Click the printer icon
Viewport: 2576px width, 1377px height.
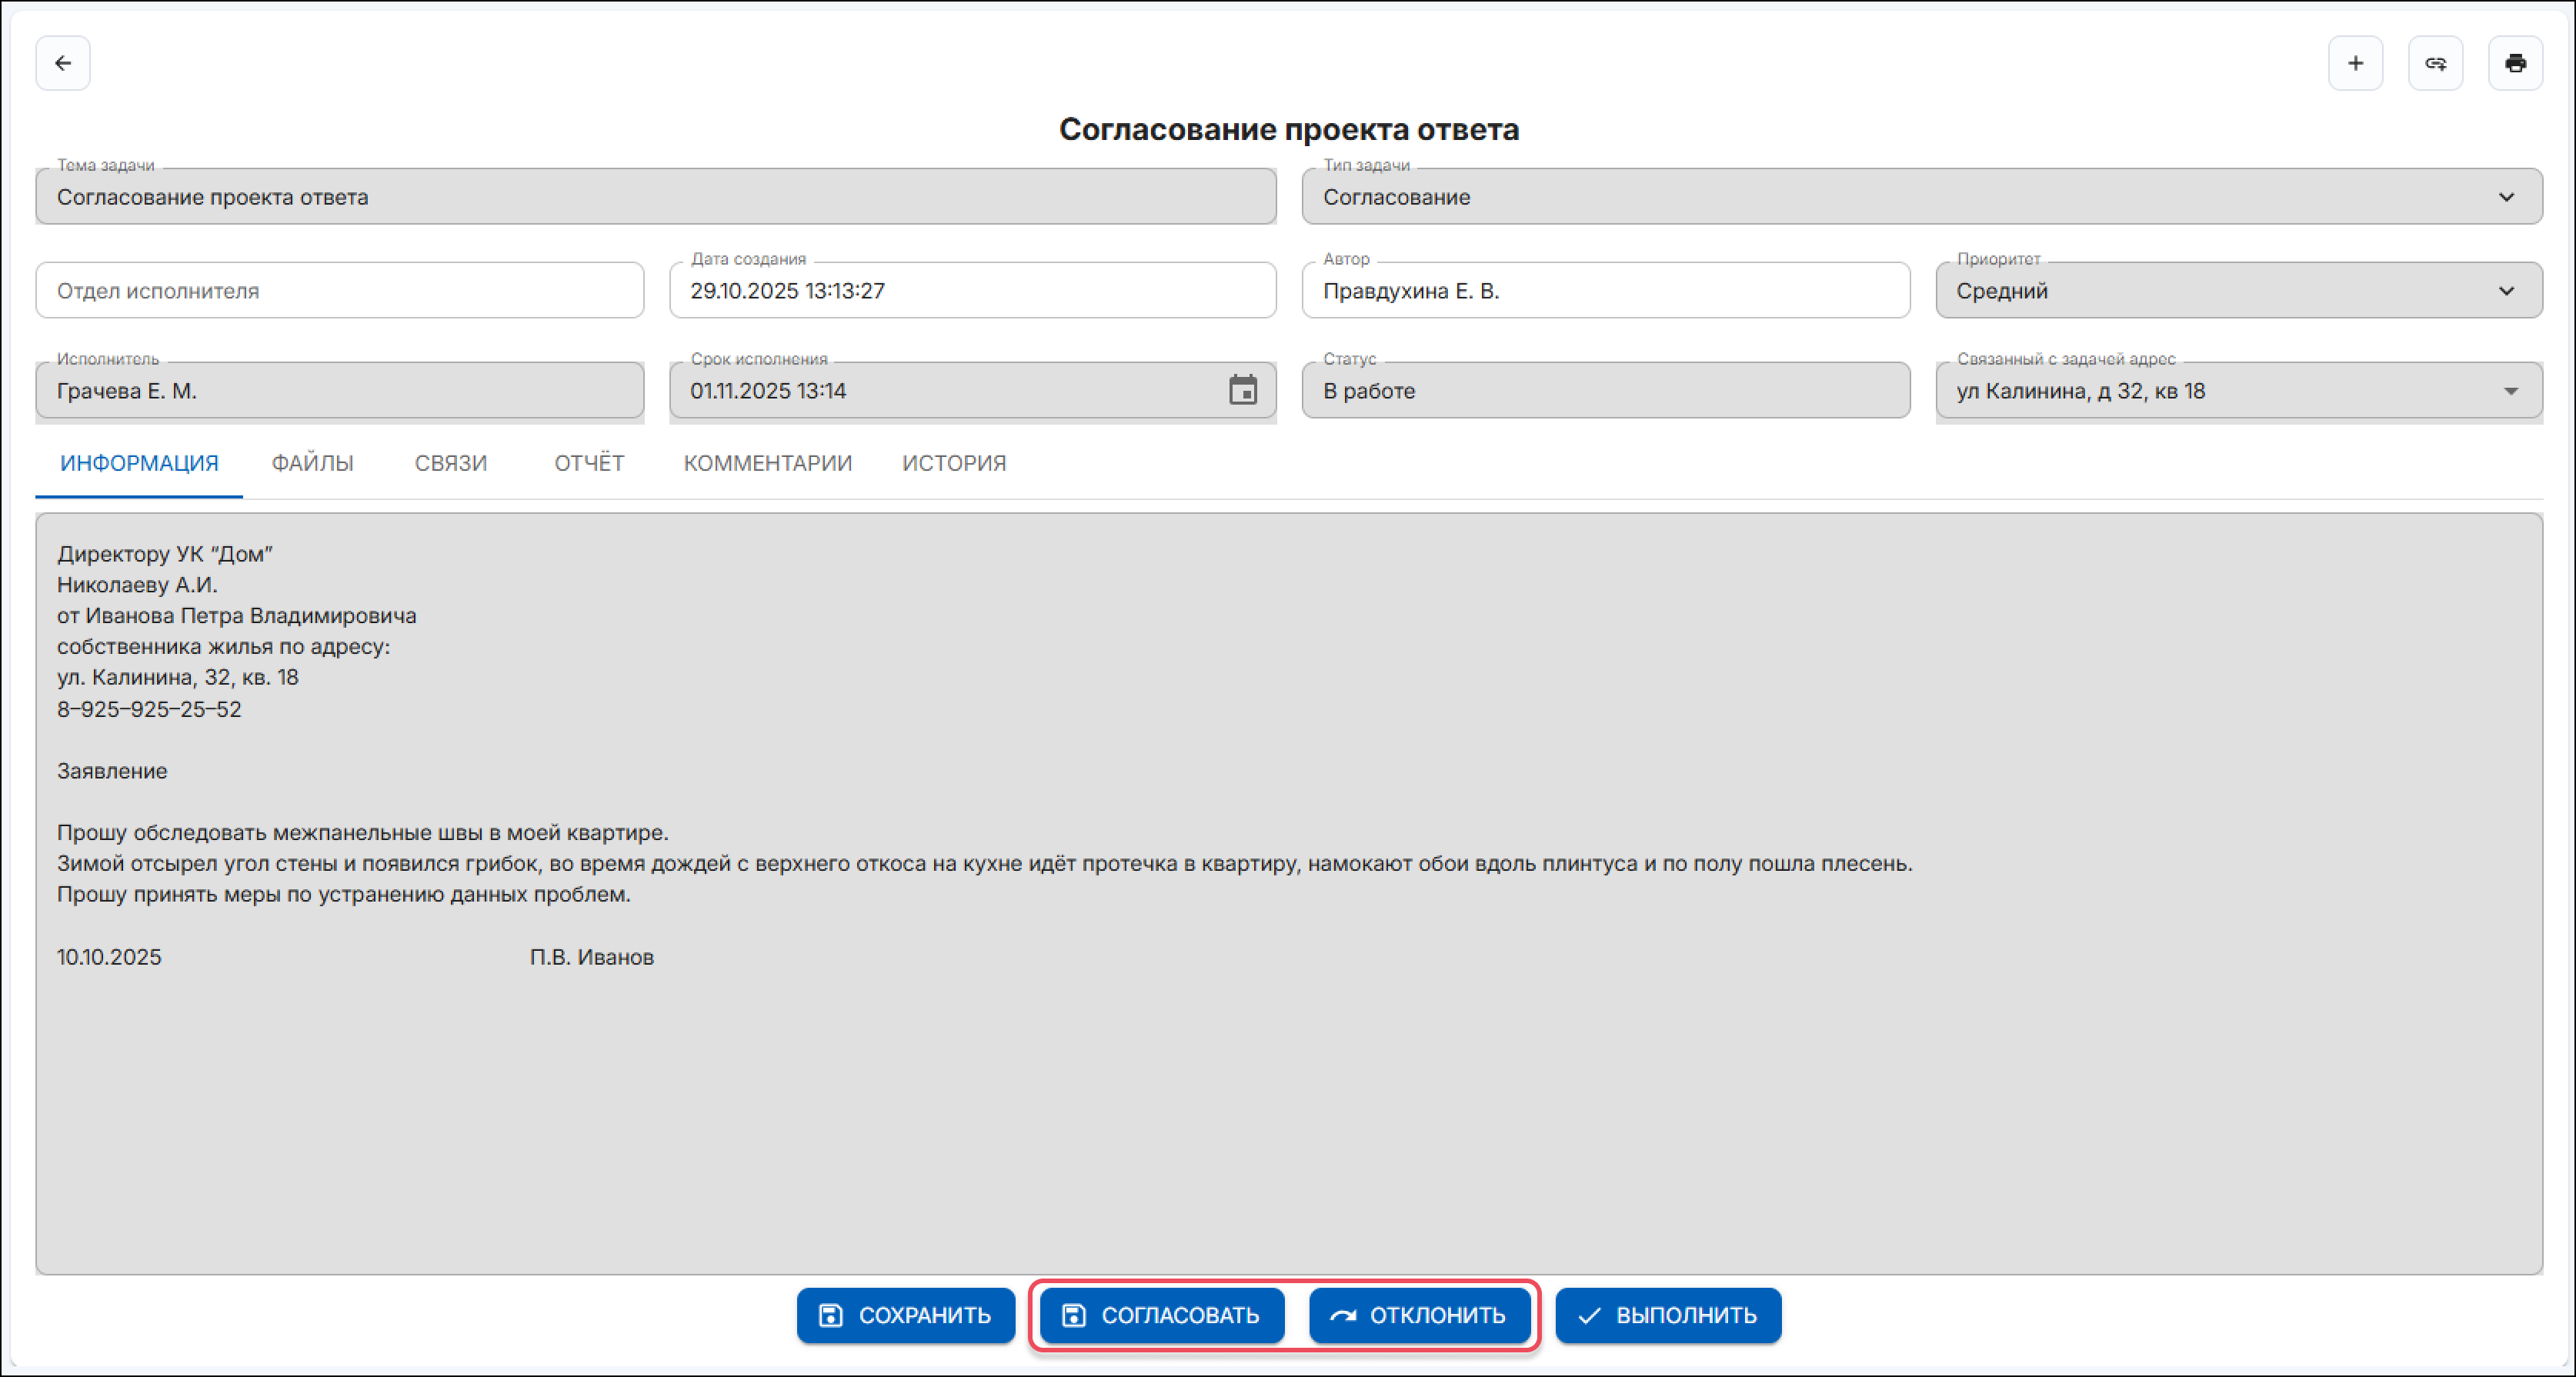pyautogui.click(x=2515, y=63)
